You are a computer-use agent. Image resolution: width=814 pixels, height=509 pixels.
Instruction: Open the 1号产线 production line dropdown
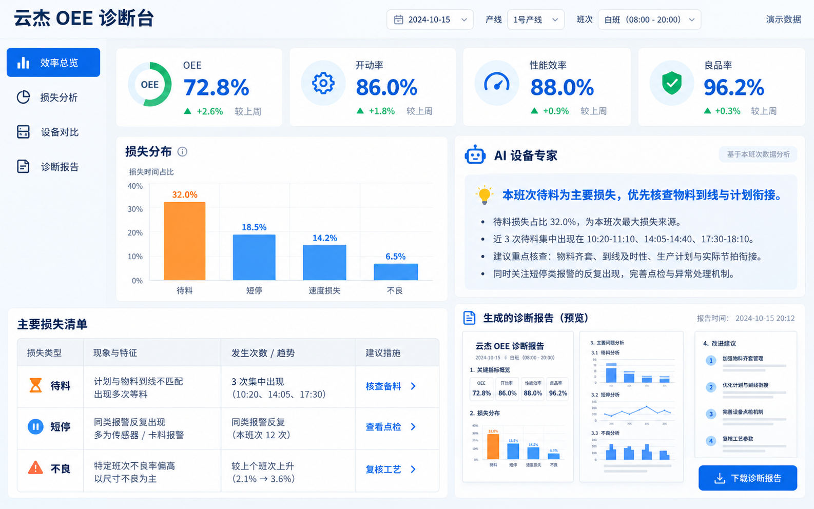(x=535, y=19)
